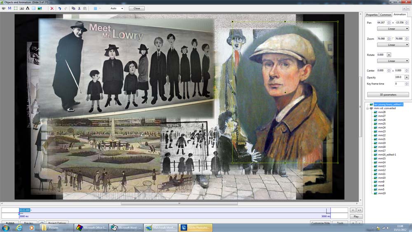The width and height of the screenshot is (412, 232).
Task: Click the Key frame time field
Action: pos(400,84)
